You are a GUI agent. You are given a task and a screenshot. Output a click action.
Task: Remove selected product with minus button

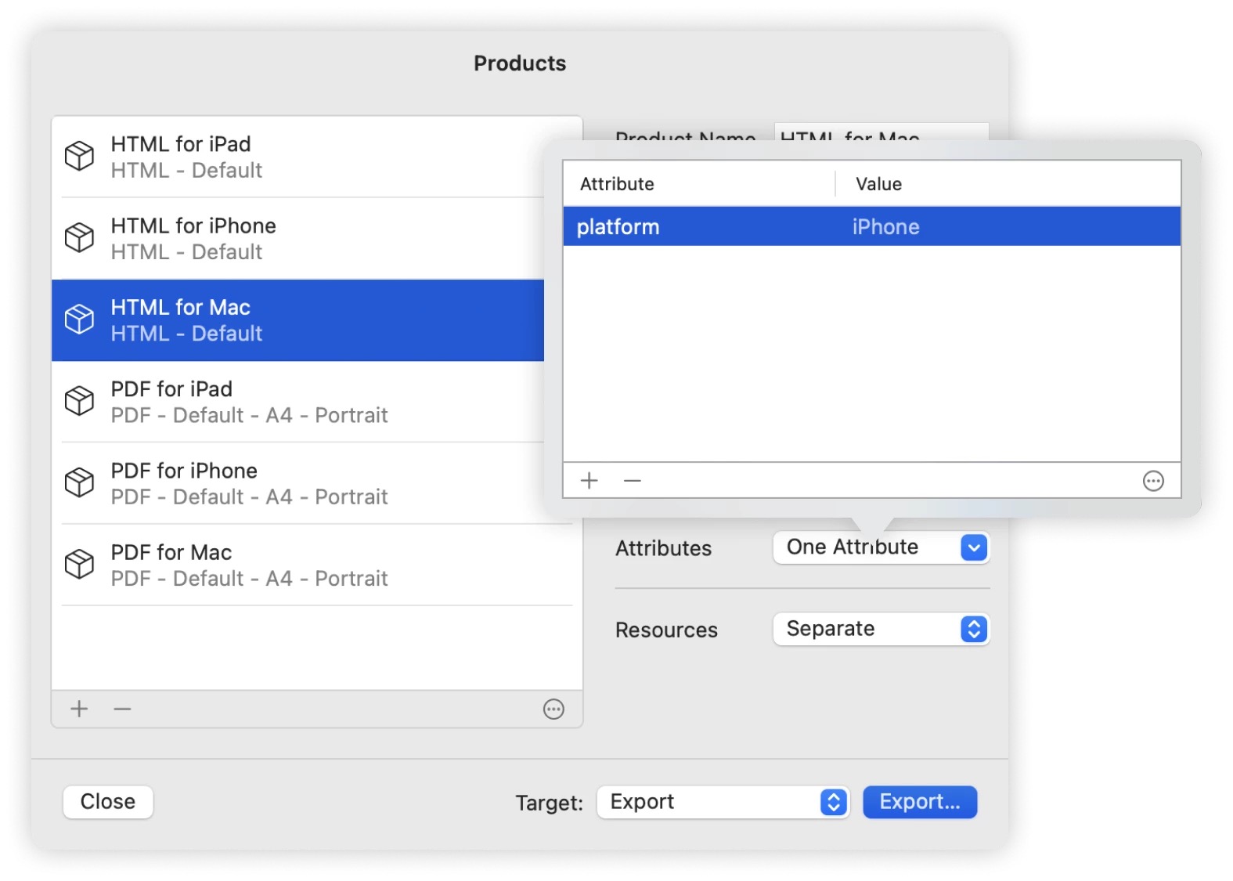[x=122, y=709]
